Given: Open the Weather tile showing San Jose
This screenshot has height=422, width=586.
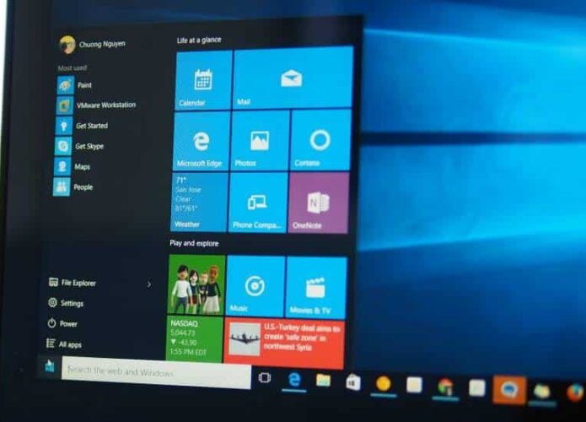Looking at the screenshot, I should 200,202.
